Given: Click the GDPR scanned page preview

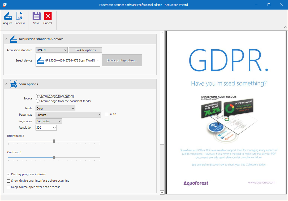Looking at the screenshot, I should [x=226, y=112].
